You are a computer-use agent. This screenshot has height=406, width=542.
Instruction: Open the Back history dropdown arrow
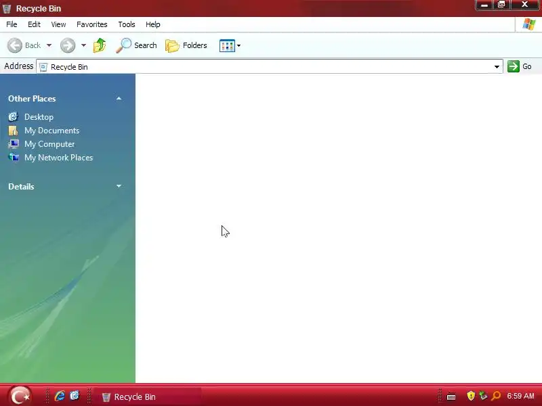[49, 45]
